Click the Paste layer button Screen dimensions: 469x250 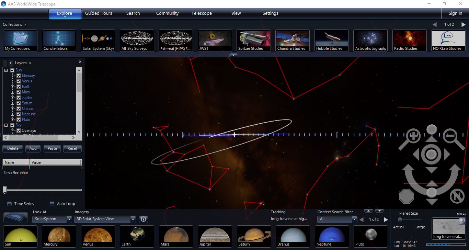coord(52,149)
